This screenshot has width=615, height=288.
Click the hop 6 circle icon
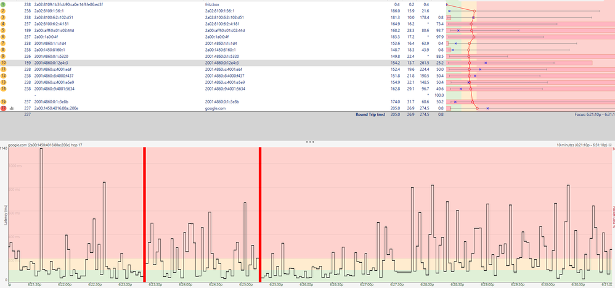pos(3,37)
